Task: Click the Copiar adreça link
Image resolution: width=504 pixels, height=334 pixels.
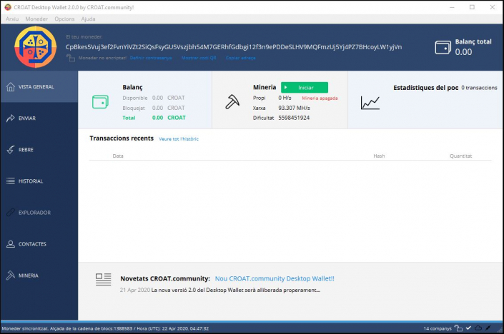Action: coord(240,58)
